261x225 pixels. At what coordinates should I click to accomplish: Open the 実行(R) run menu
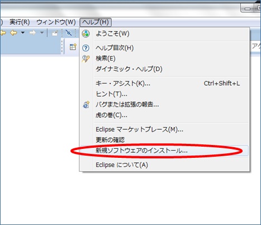20,22
